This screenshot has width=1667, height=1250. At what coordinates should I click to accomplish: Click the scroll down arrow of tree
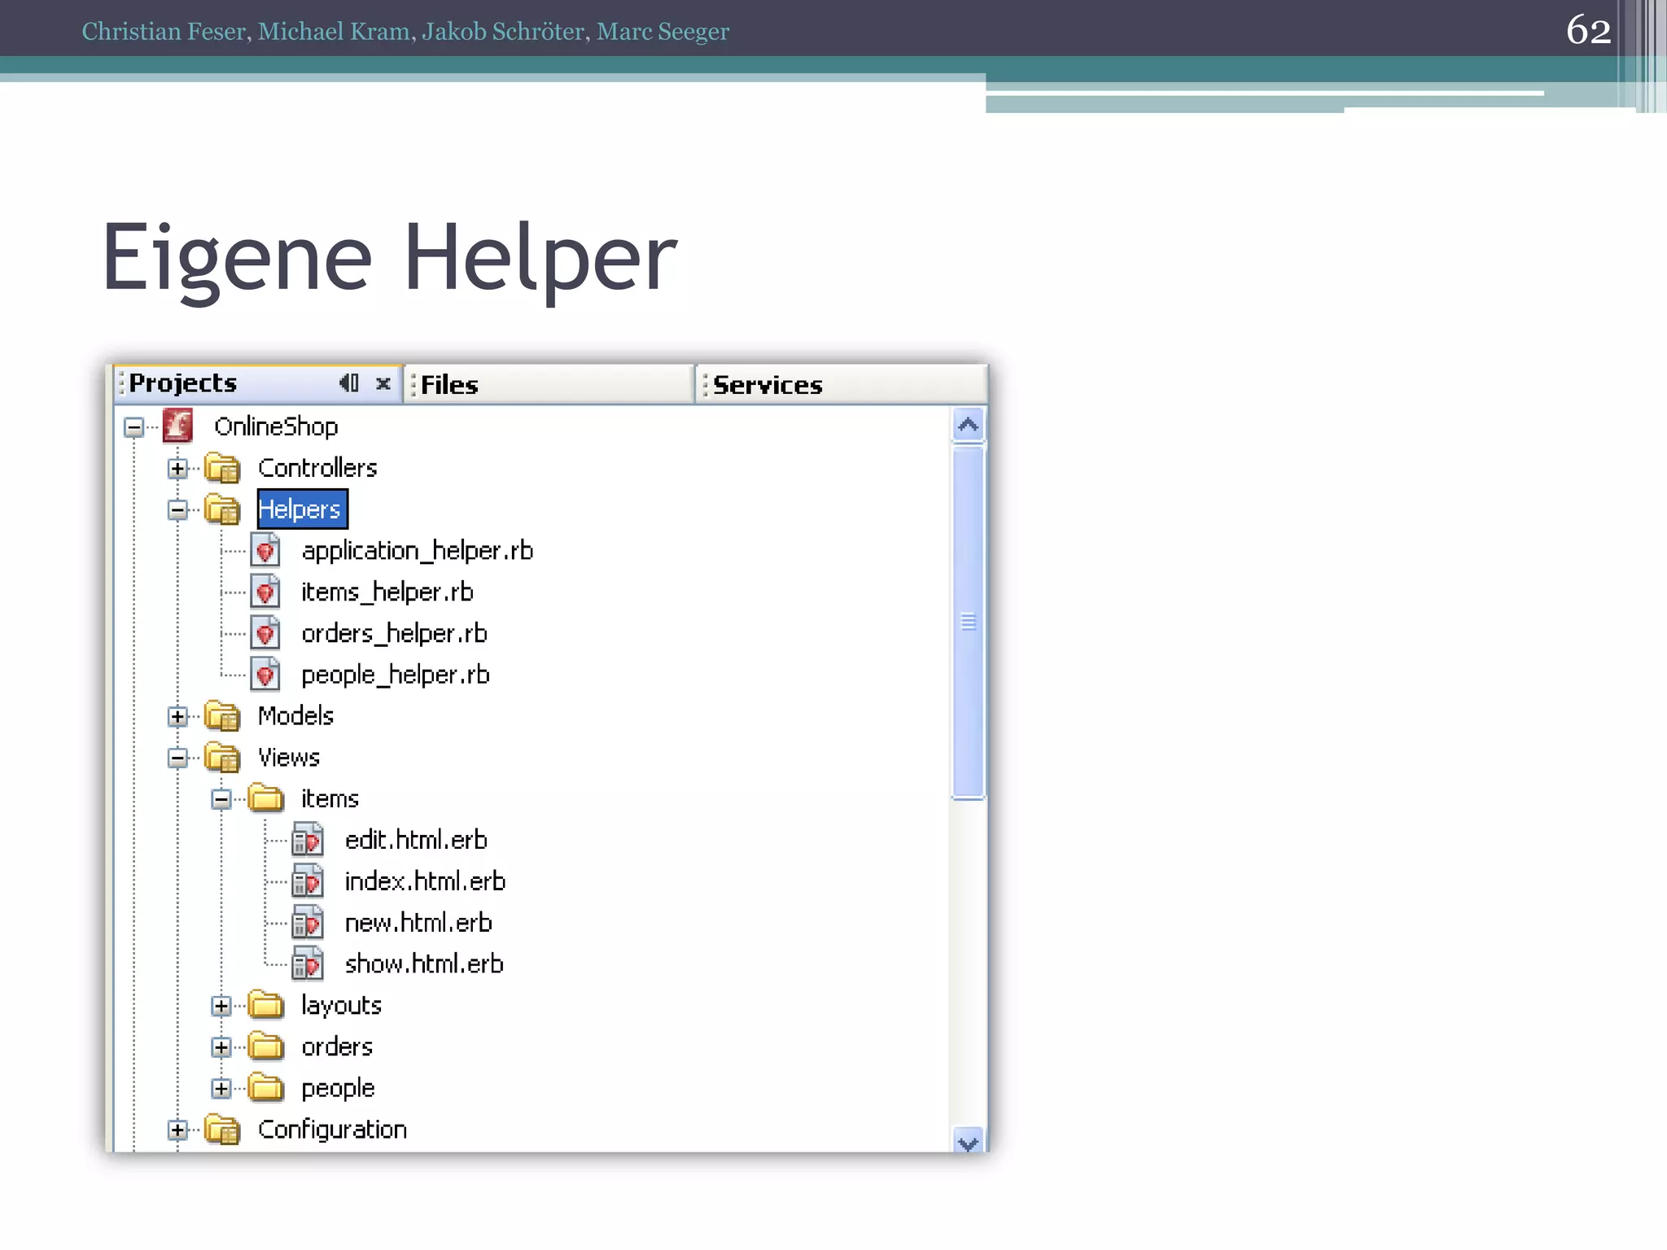coord(968,1141)
